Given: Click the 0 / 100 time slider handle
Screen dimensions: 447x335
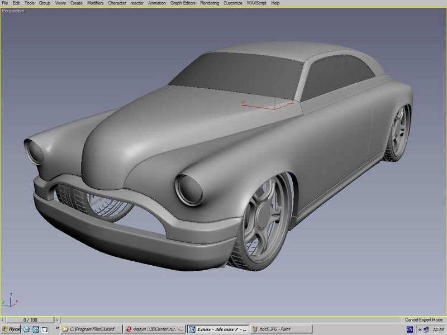Looking at the screenshot, I should point(30,320).
